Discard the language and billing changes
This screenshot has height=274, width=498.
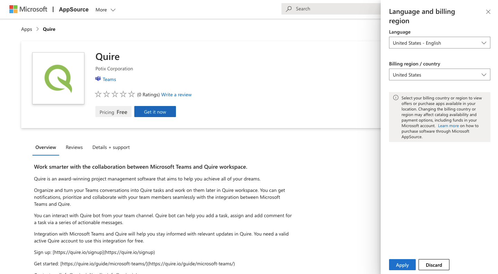click(434, 265)
